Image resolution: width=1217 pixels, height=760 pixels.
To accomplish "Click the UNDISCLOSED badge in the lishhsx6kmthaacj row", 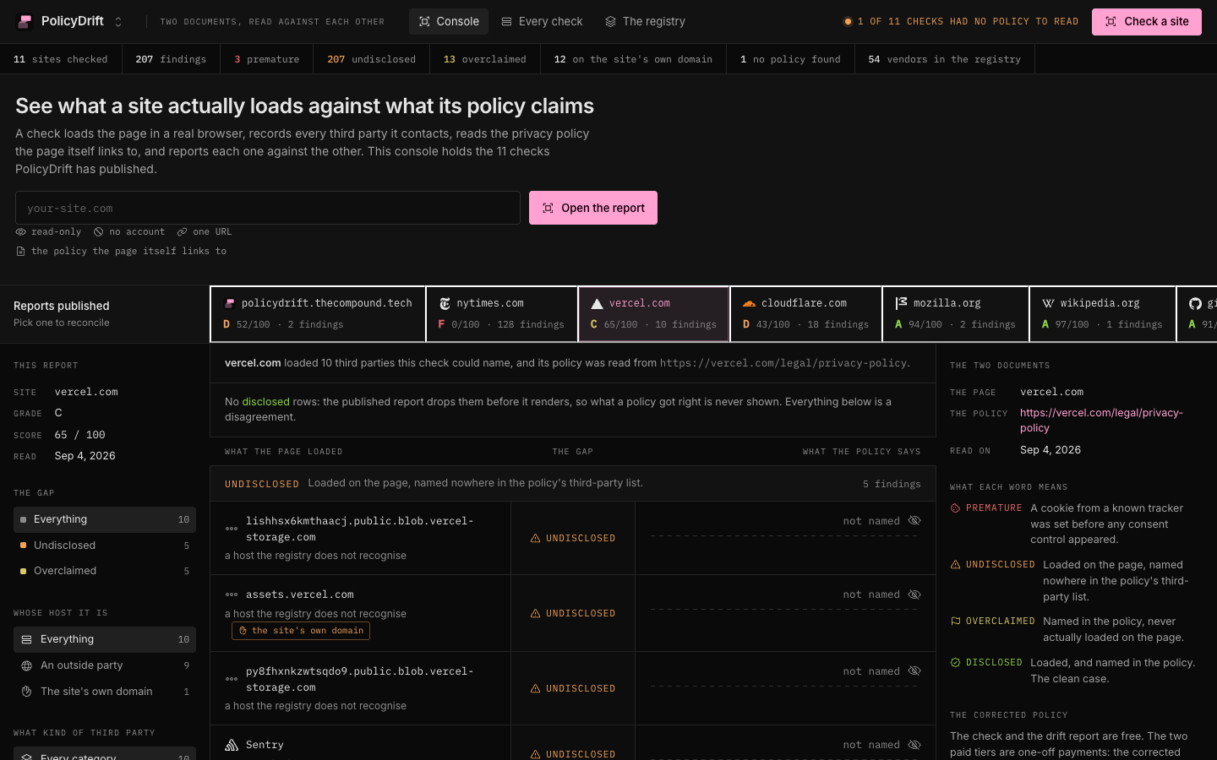I will [x=573, y=538].
